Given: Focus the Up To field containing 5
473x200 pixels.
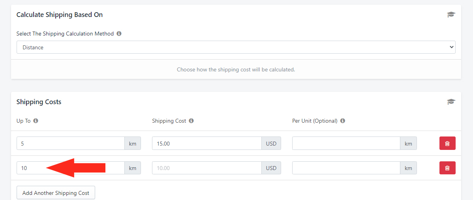Looking at the screenshot, I should (x=70, y=144).
